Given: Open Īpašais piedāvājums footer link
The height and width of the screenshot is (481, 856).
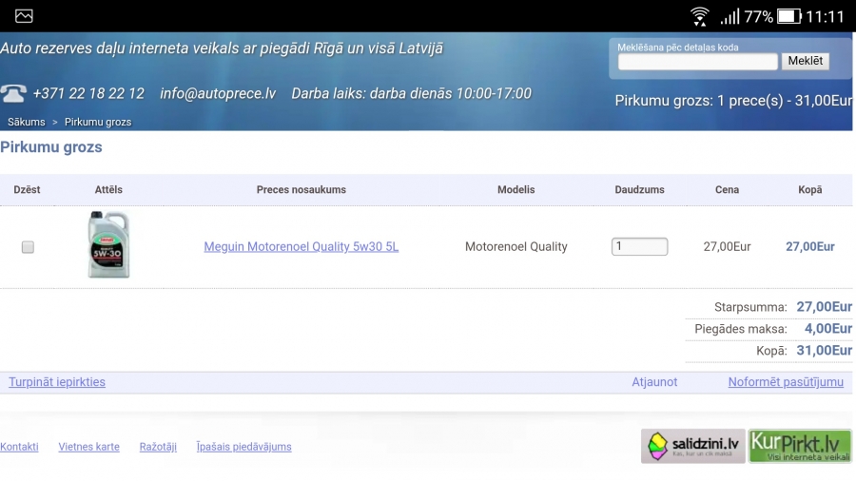Looking at the screenshot, I should (x=244, y=447).
